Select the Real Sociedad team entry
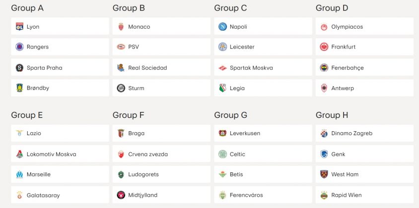Screen dimensions: 419x208 pos(161,67)
